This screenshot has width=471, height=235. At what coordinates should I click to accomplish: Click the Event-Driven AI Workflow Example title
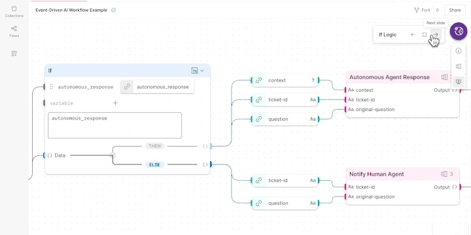[x=71, y=10]
